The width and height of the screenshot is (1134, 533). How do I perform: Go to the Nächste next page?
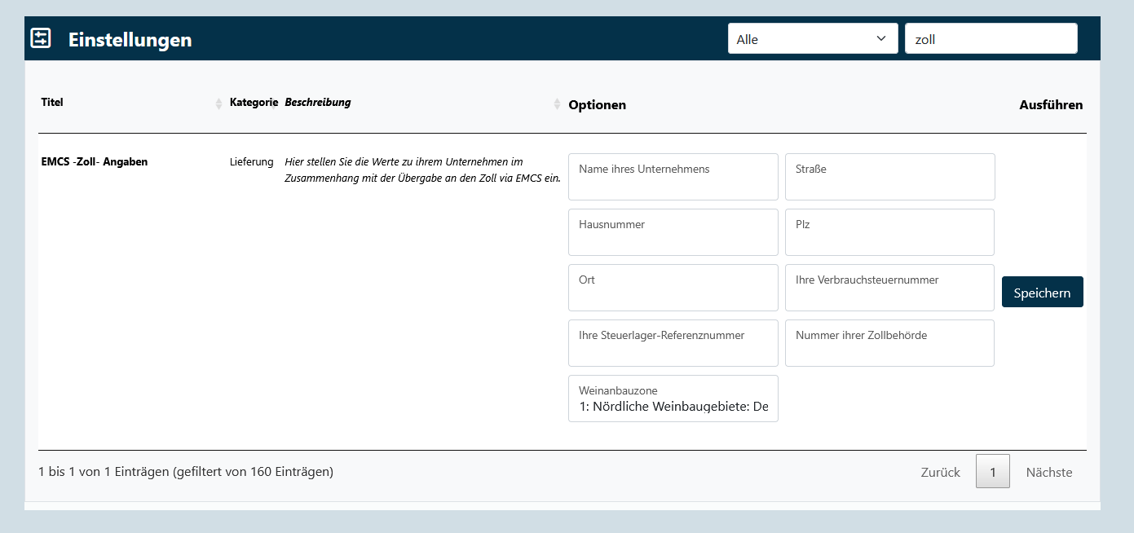point(1048,472)
